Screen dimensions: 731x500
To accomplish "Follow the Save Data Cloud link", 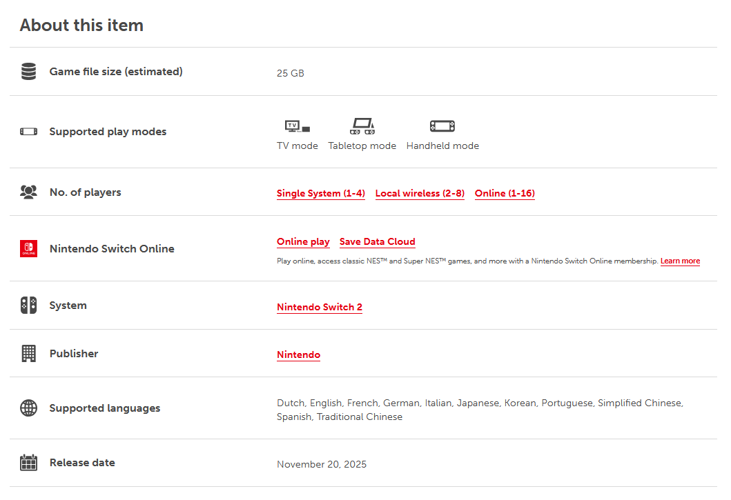I will click(377, 242).
